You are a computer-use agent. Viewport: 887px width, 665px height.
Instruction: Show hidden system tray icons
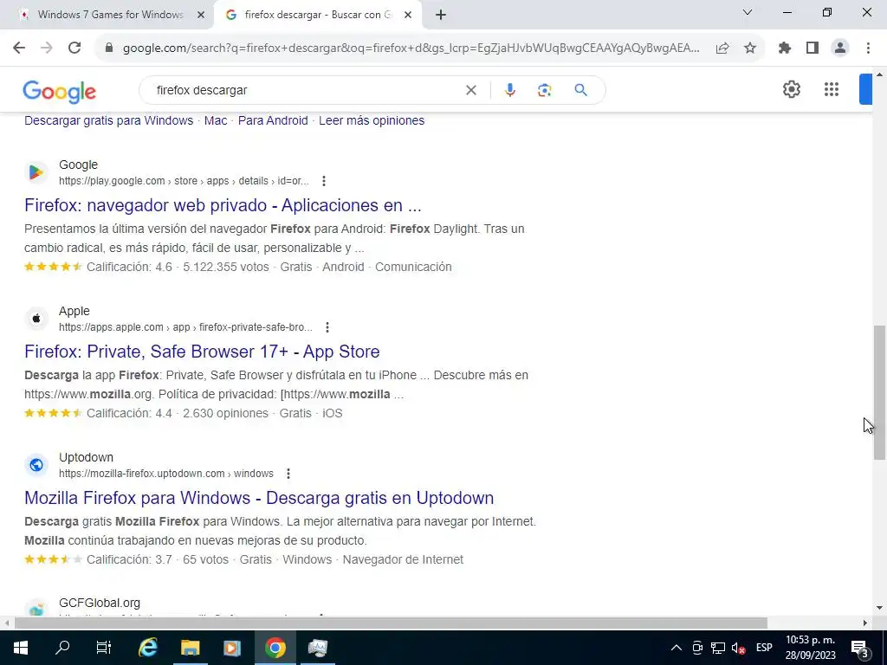(676, 648)
